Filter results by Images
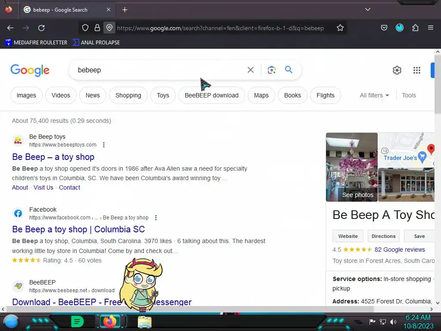This screenshot has height=331, width=441. tap(26, 95)
